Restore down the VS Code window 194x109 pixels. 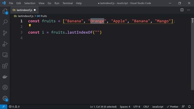[x=179, y=3]
